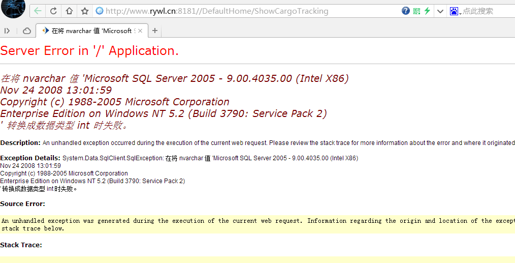Toggle the sidebar panel icon
The width and height of the screenshot is (515, 263).
point(7,31)
